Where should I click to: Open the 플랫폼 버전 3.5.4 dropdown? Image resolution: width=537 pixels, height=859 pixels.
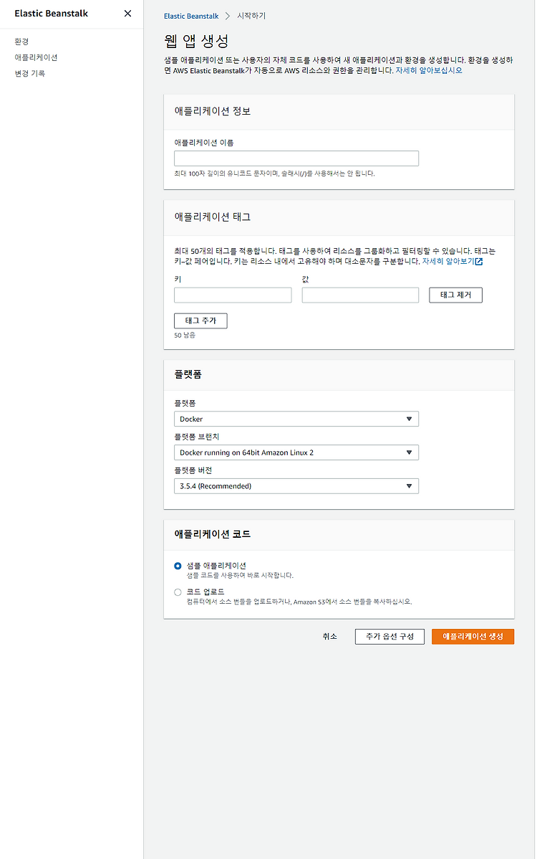pos(296,486)
